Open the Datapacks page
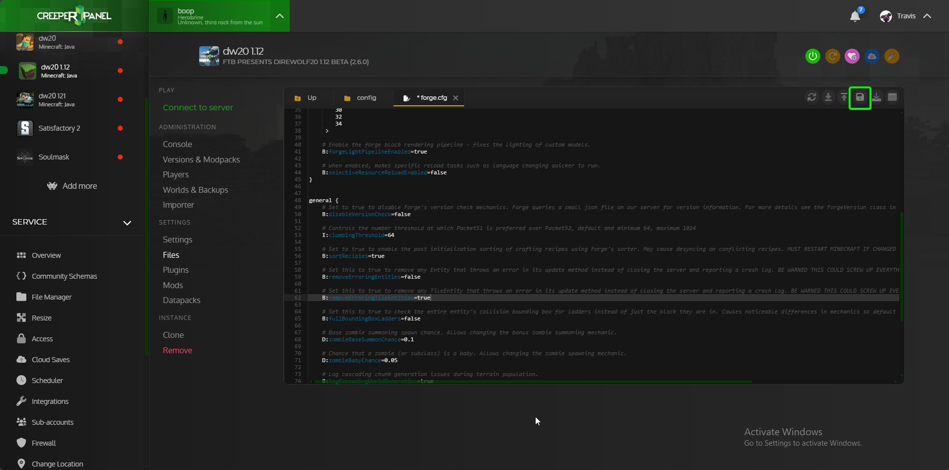This screenshot has height=470, width=949. 181,300
